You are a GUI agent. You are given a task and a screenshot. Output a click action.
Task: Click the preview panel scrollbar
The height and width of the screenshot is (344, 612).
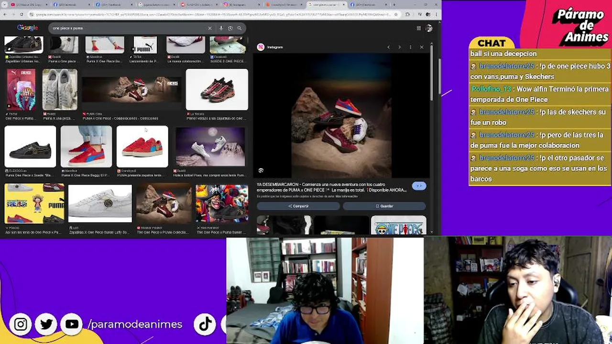tap(432, 73)
